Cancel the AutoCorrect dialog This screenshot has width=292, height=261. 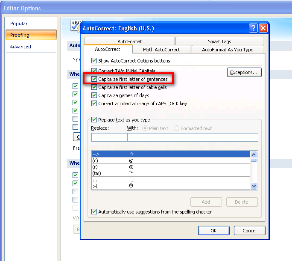tap(249, 231)
